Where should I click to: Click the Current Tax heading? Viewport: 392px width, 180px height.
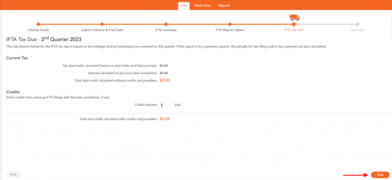(x=17, y=58)
